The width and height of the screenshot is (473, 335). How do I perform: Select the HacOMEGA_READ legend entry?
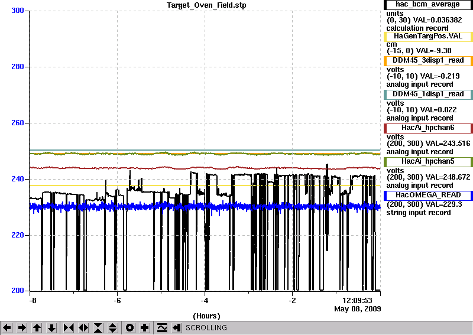pyautogui.click(x=428, y=196)
